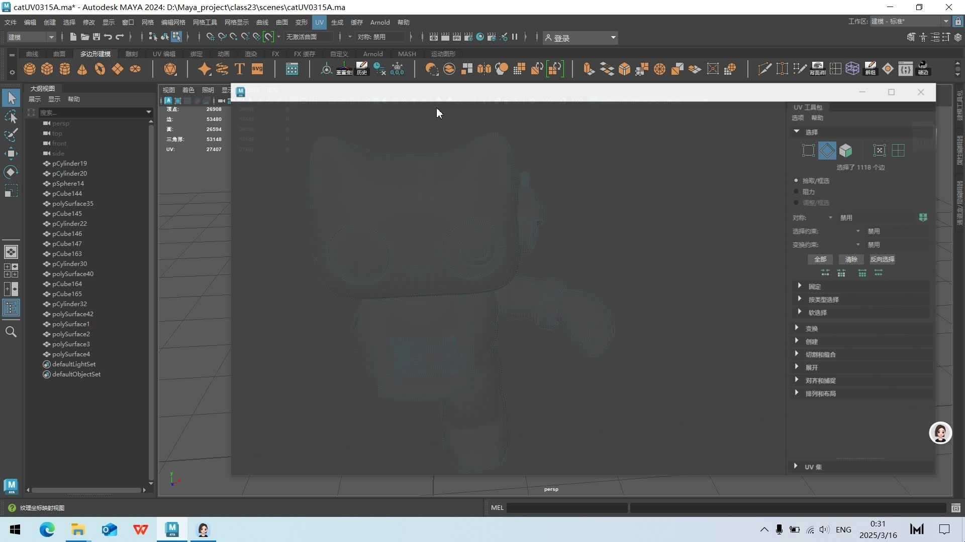Create a polygon cylinder from the shelf

pos(65,69)
